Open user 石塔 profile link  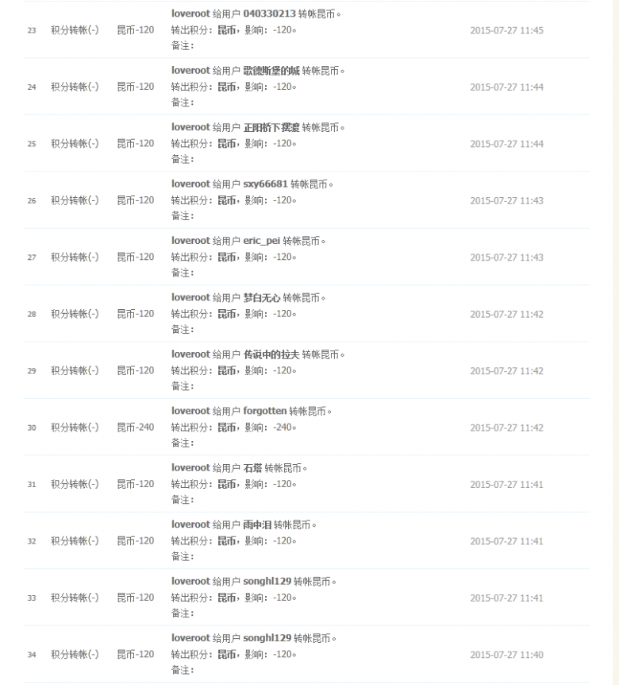point(252,468)
